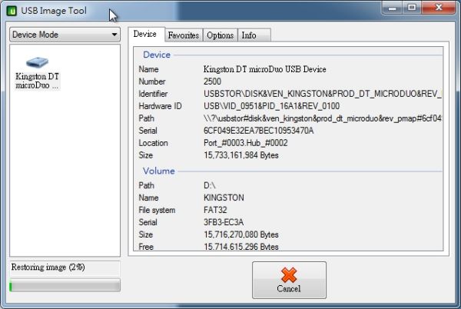Click the 'Location' field label
Image resolution: width=461 pixels, height=309 pixels.
(x=153, y=143)
